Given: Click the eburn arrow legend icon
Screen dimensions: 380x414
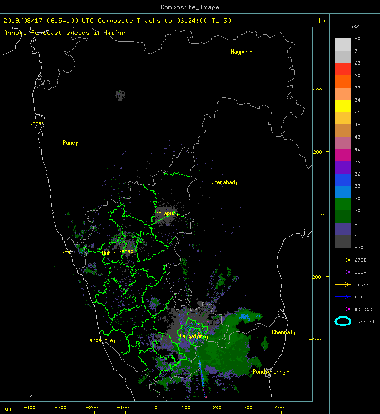Looking at the screenshot, I should point(343,284).
